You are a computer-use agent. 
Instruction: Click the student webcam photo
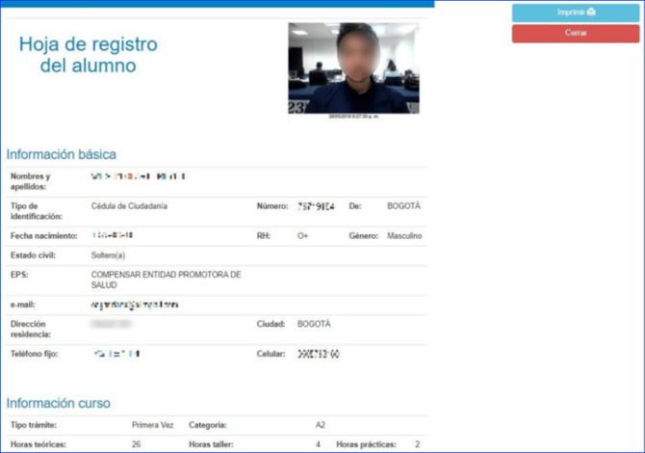pos(353,67)
